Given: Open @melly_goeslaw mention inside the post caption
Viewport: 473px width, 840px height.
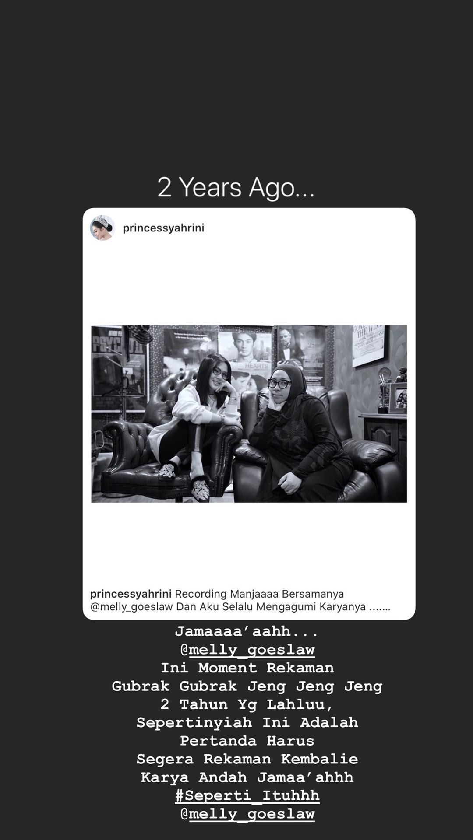Looking at the screenshot, I should coord(131,607).
